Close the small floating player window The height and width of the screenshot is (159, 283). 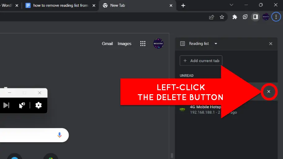40,93
